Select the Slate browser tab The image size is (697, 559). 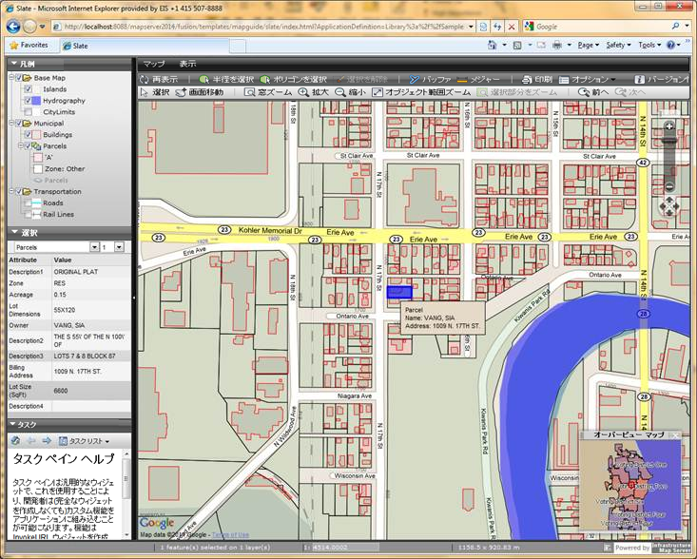click(145, 46)
